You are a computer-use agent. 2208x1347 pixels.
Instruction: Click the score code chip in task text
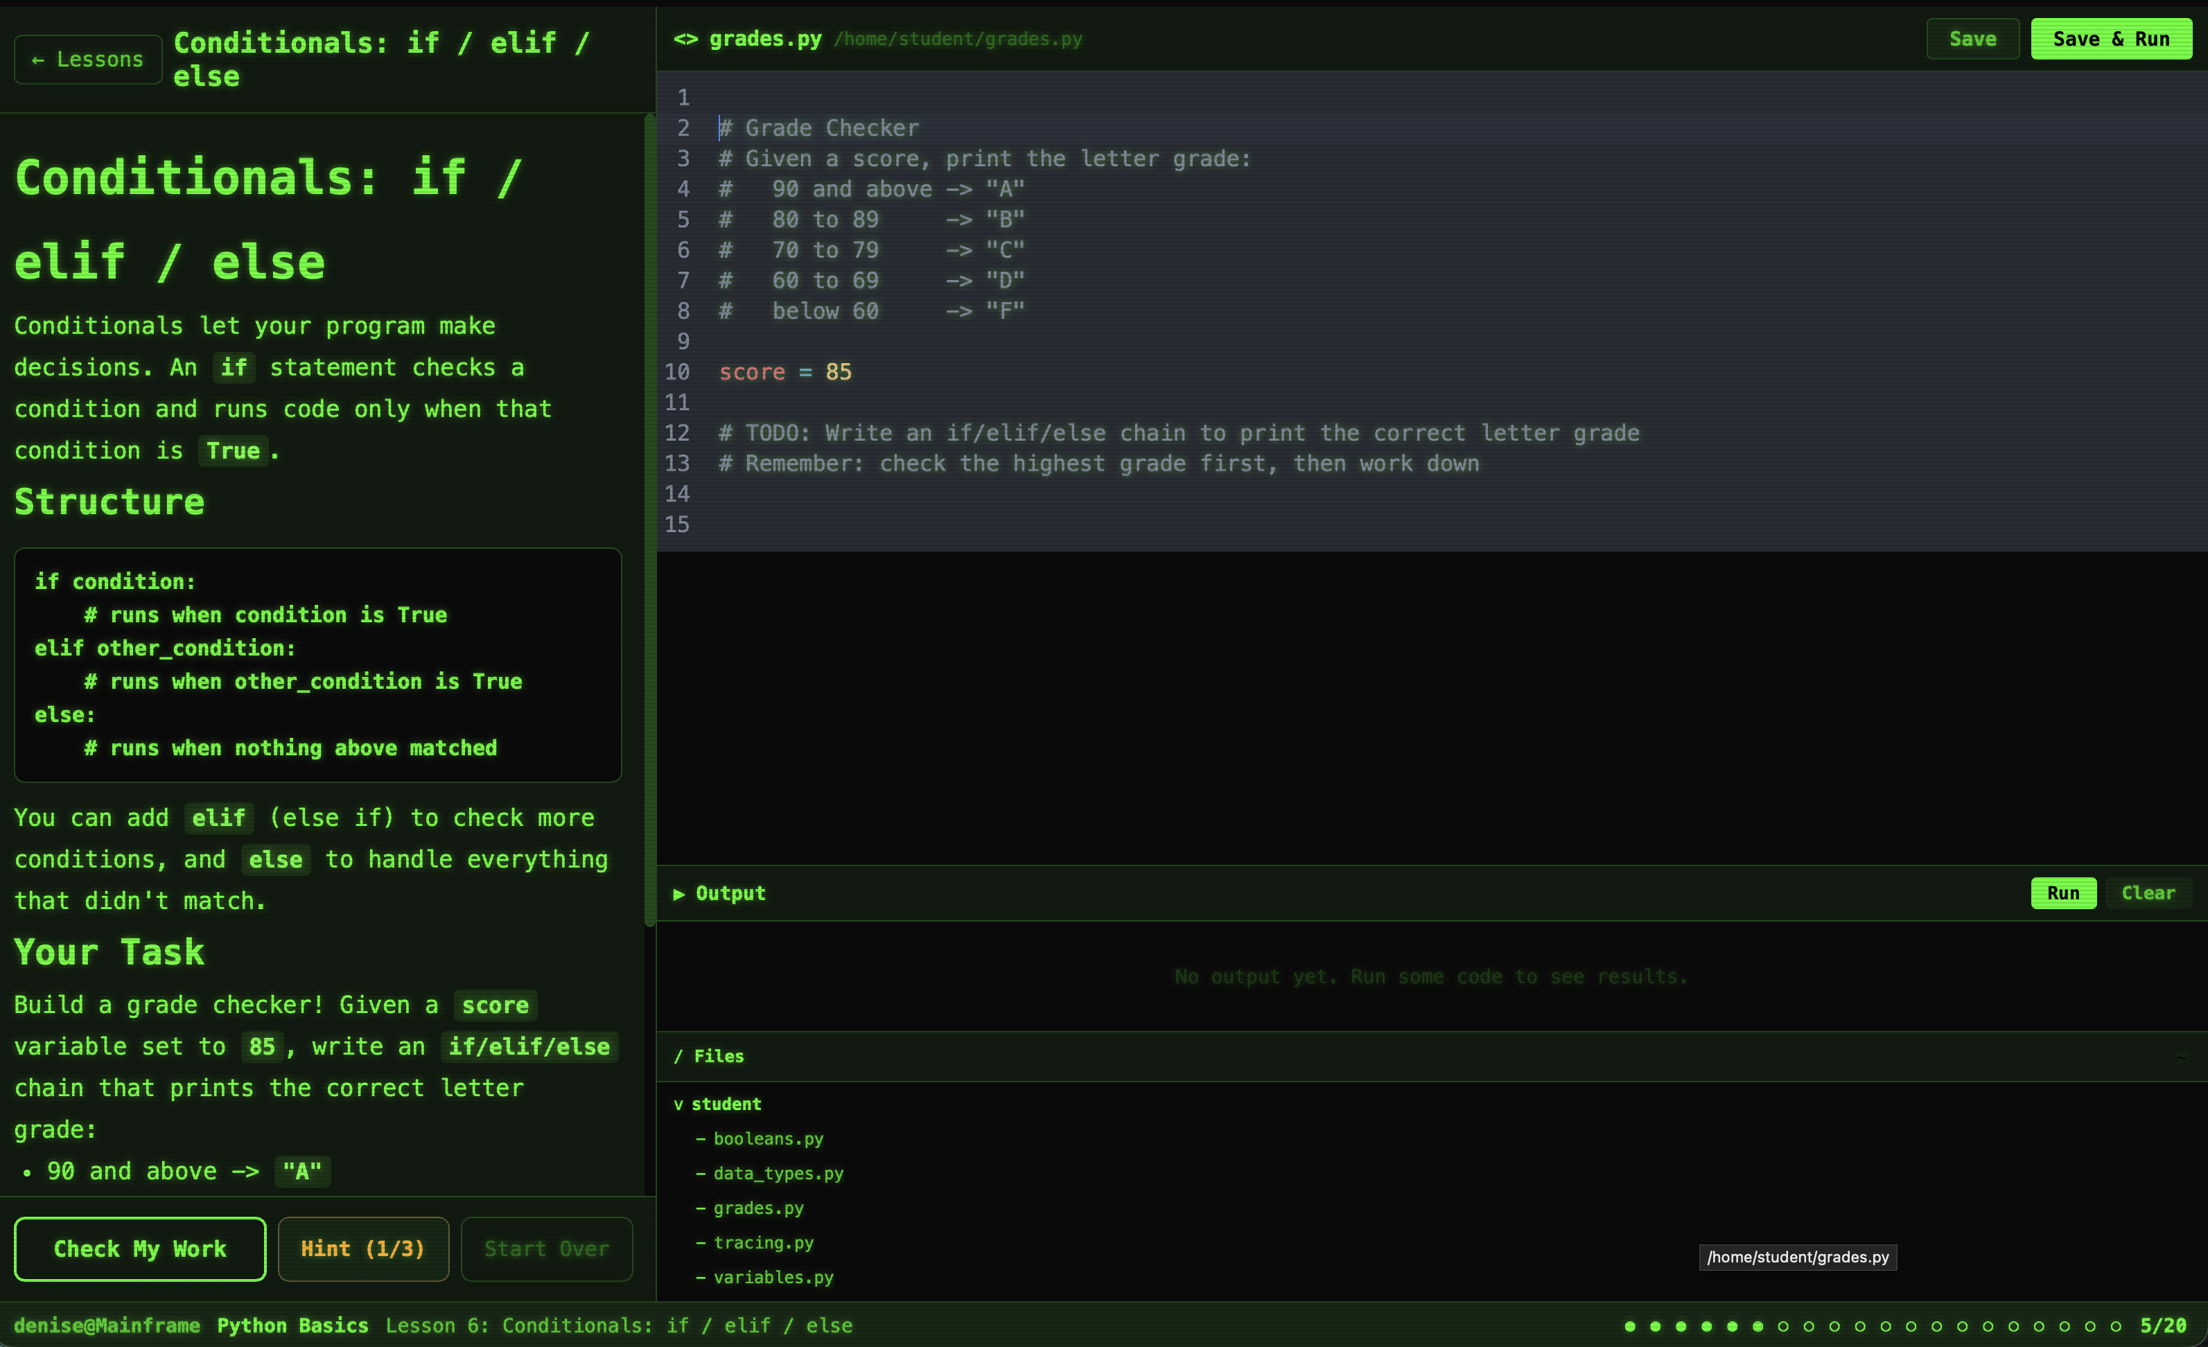[x=495, y=1005]
